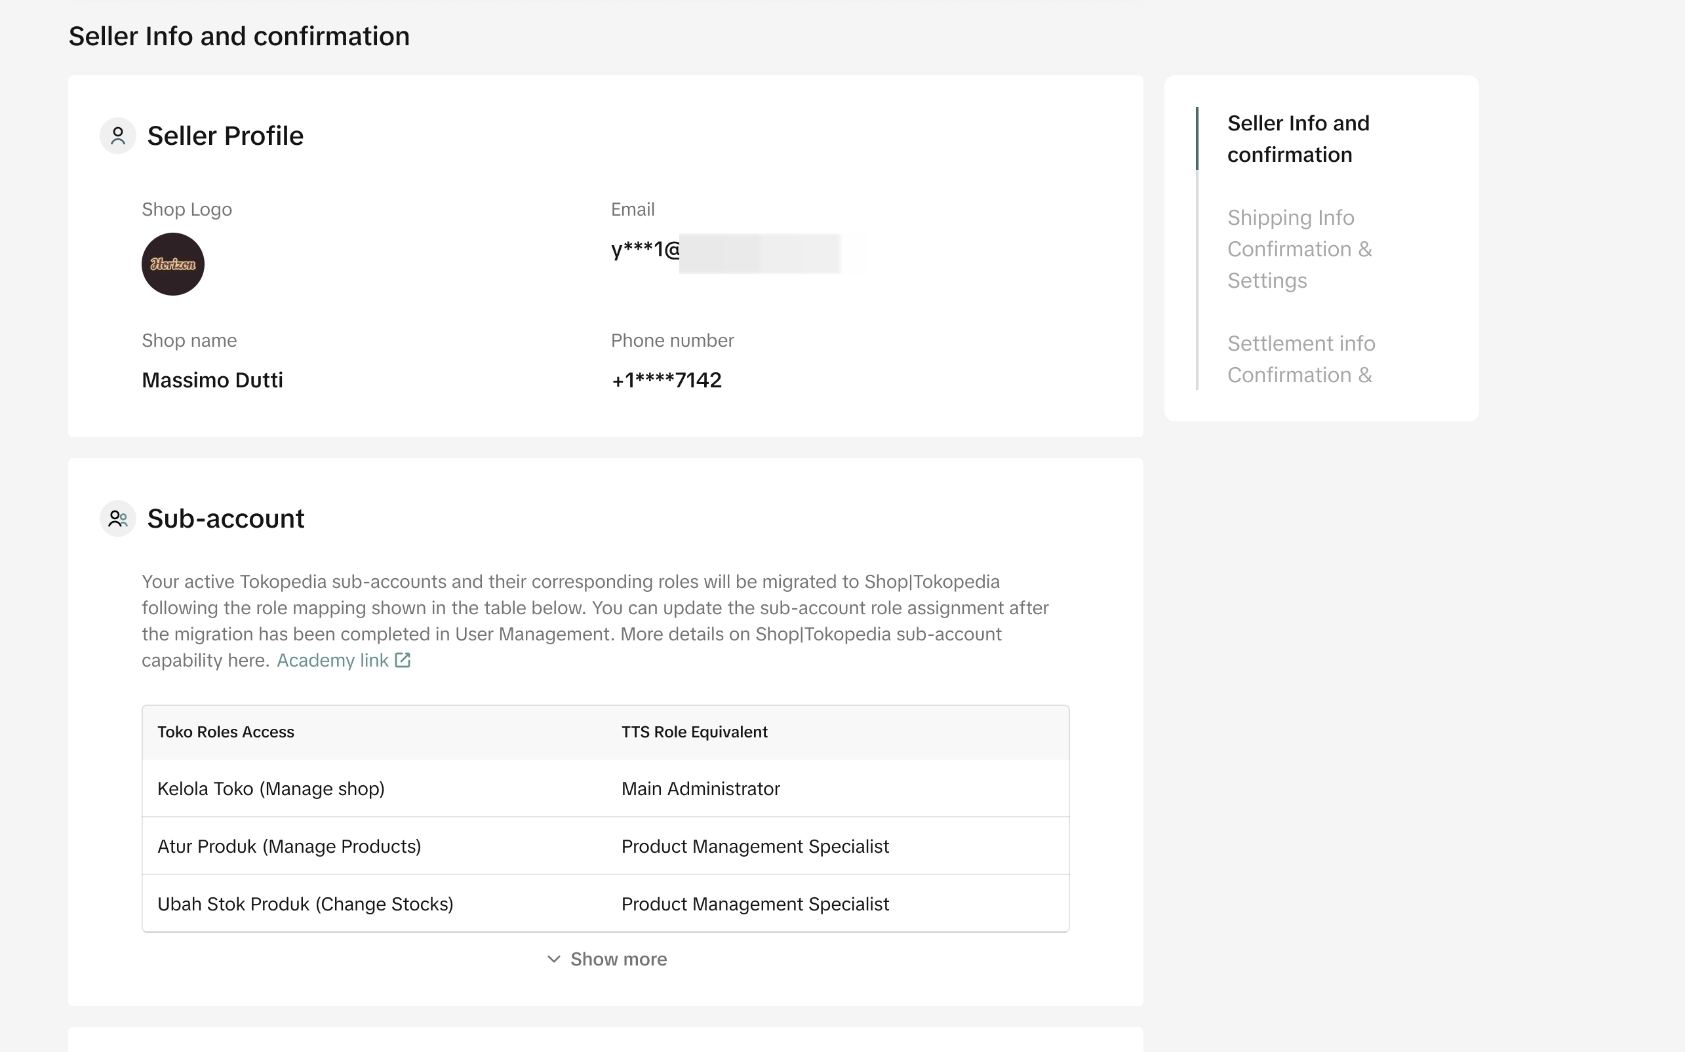
Task: Go to Shipping Info Confirmation & Settings
Action: pyautogui.click(x=1299, y=249)
